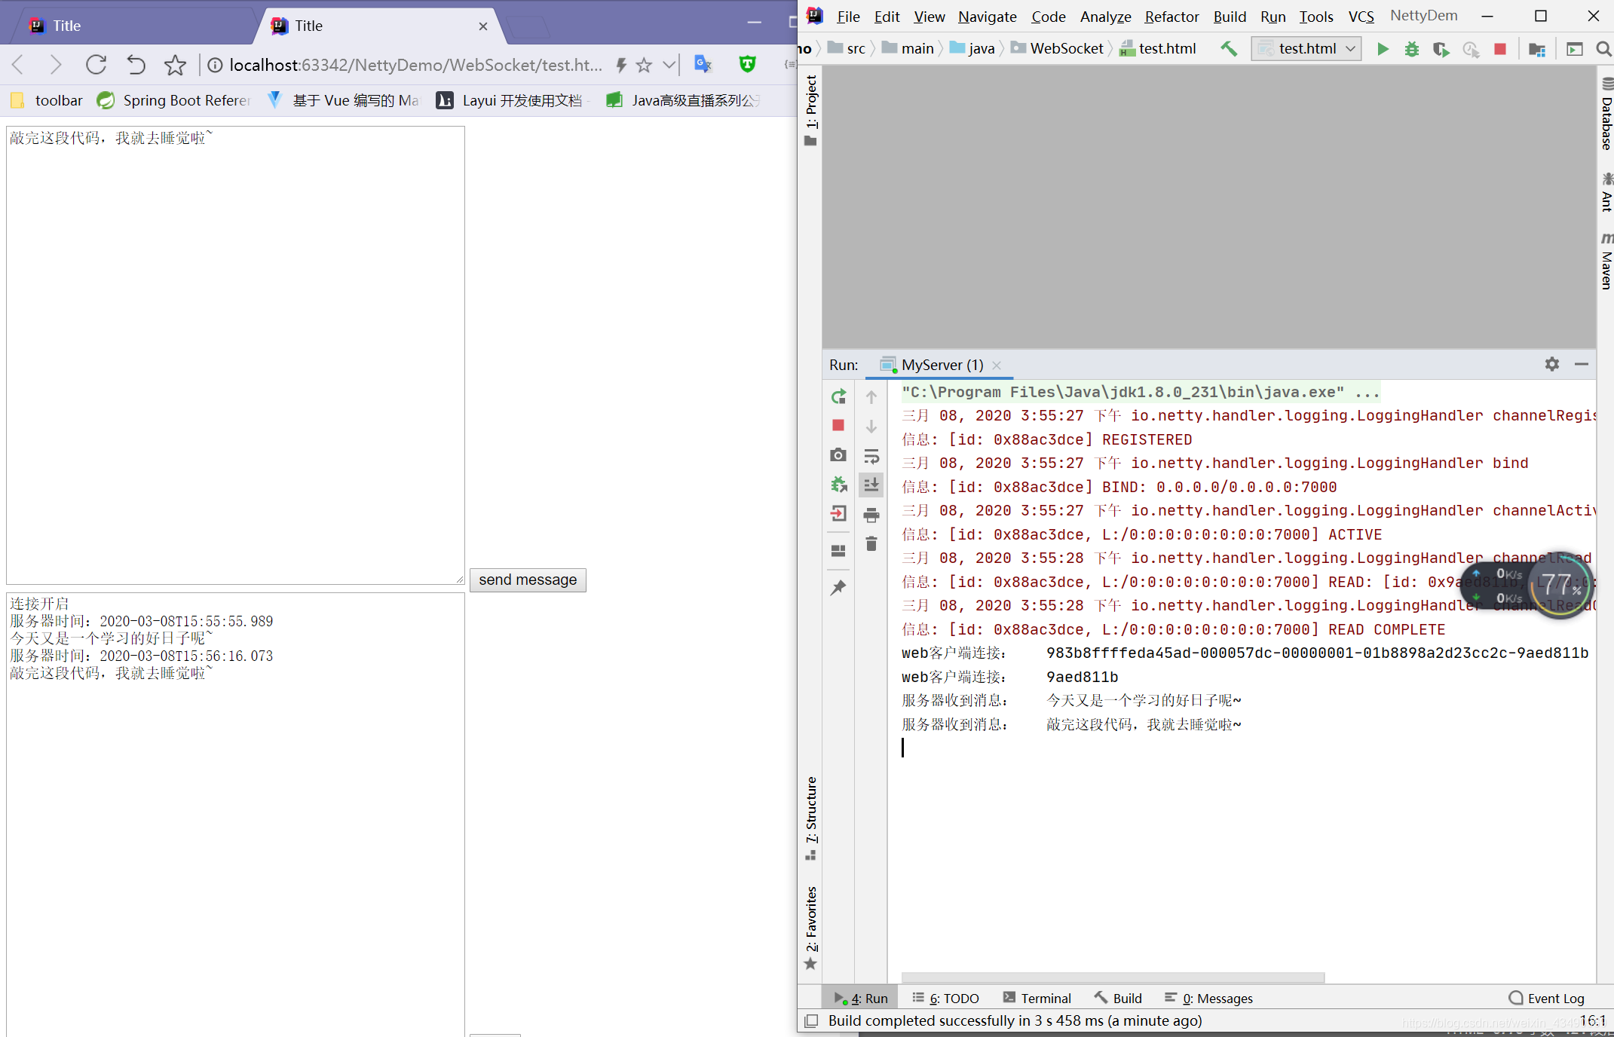Viewport: 1614px width, 1037px height.
Task: Open the toolbar bookmarks folder
Action: pyautogui.click(x=46, y=100)
